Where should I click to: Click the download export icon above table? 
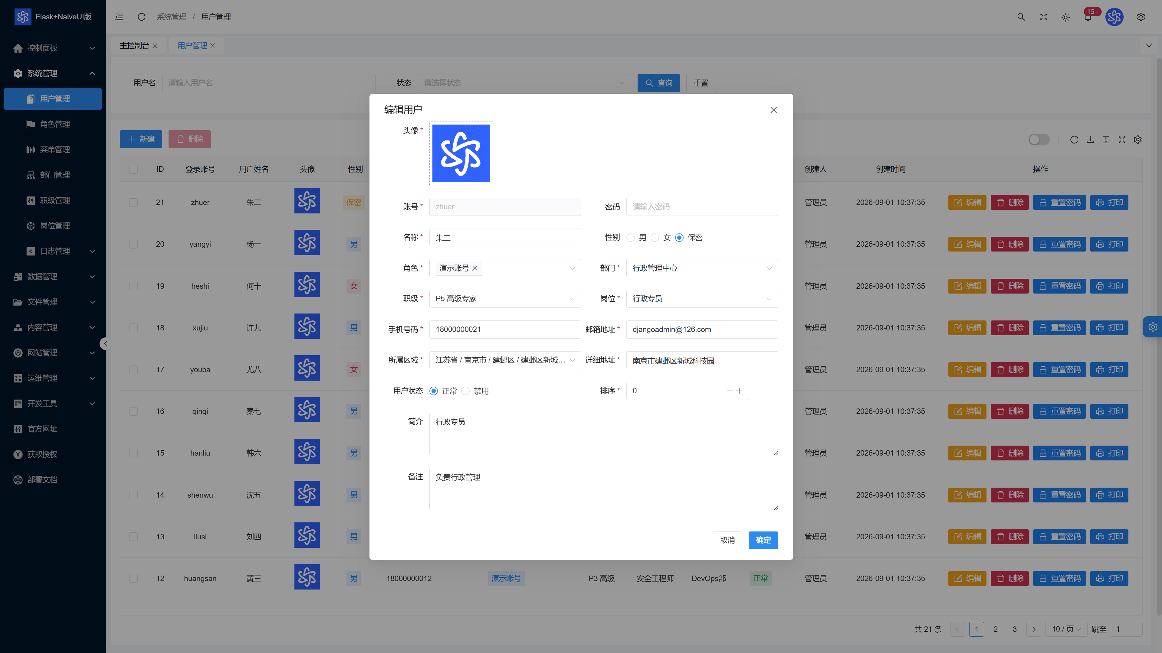pos(1090,140)
